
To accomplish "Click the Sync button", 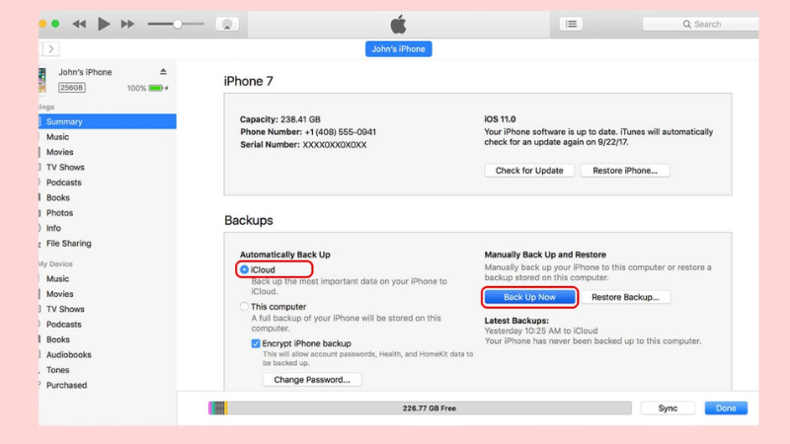I will coord(668,408).
